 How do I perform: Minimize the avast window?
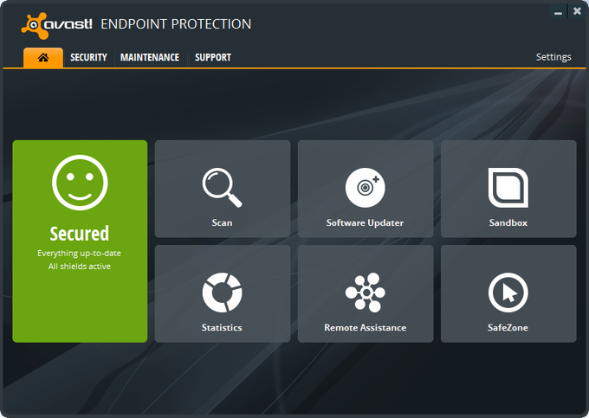tap(558, 11)
